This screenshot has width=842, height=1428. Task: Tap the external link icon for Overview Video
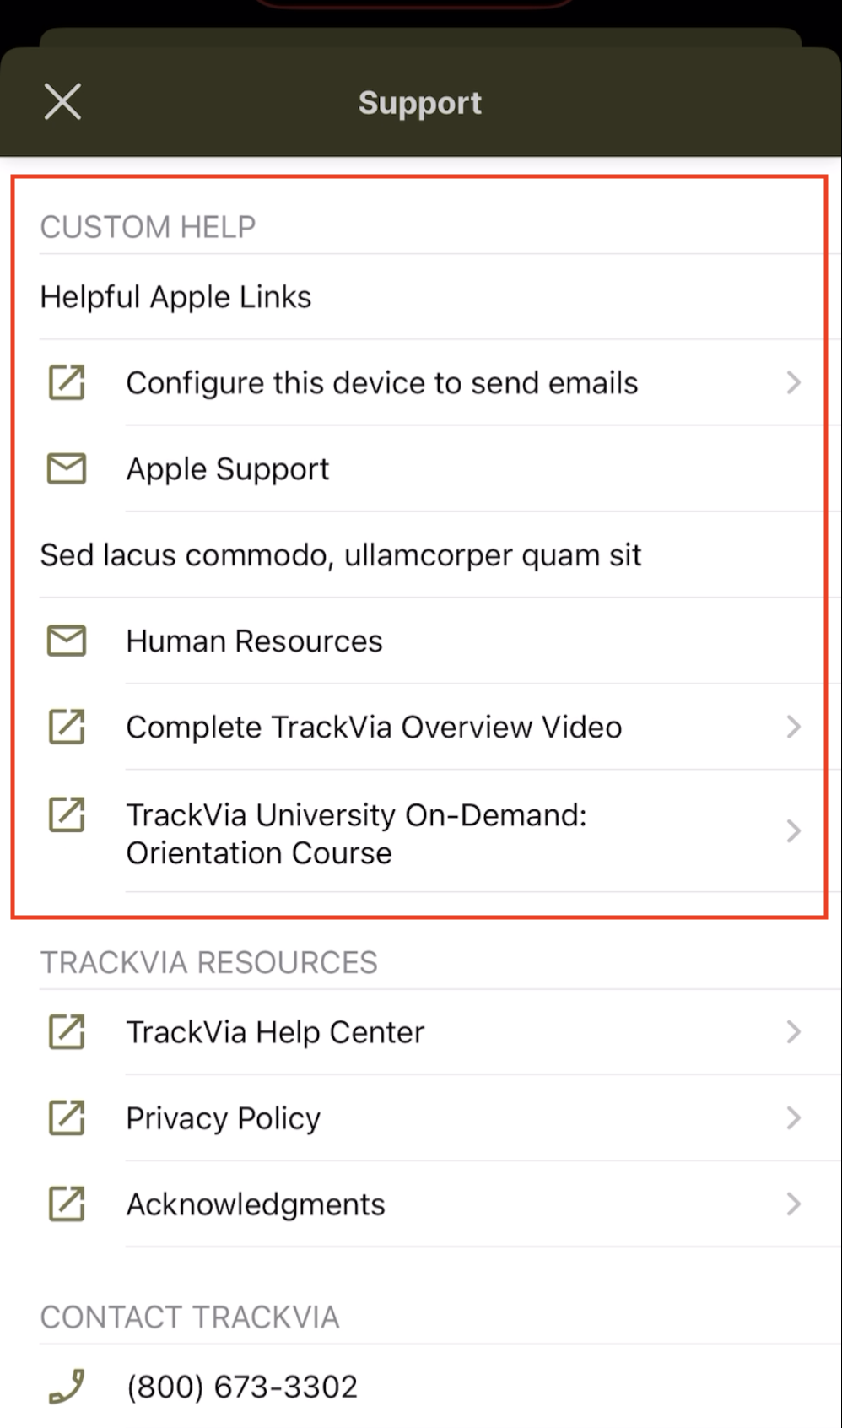pos(67,727)
